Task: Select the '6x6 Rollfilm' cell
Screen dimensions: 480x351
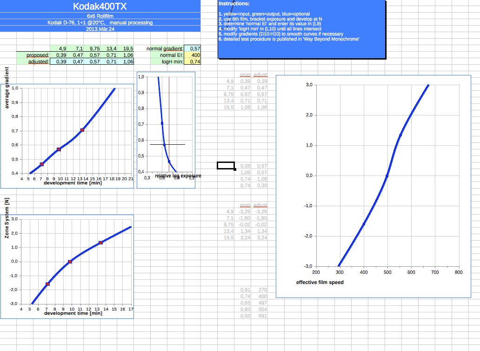Action: (100, 16)
